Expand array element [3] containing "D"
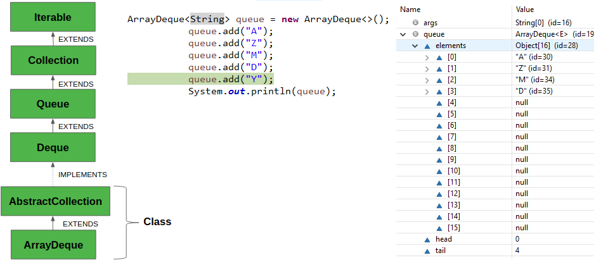This screenshot has width=601, height=272. 427,91
